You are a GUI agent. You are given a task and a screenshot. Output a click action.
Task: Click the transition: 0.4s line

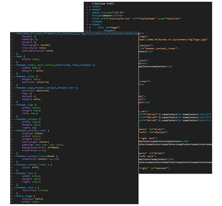click(x=34, y=151)
